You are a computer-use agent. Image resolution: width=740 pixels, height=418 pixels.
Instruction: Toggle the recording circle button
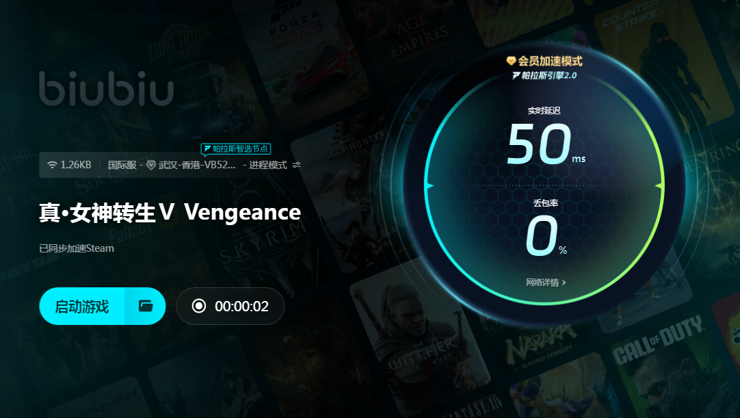pyautogui.click(x=199, y=306)
